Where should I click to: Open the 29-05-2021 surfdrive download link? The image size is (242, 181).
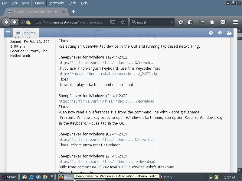coord(107,162)
